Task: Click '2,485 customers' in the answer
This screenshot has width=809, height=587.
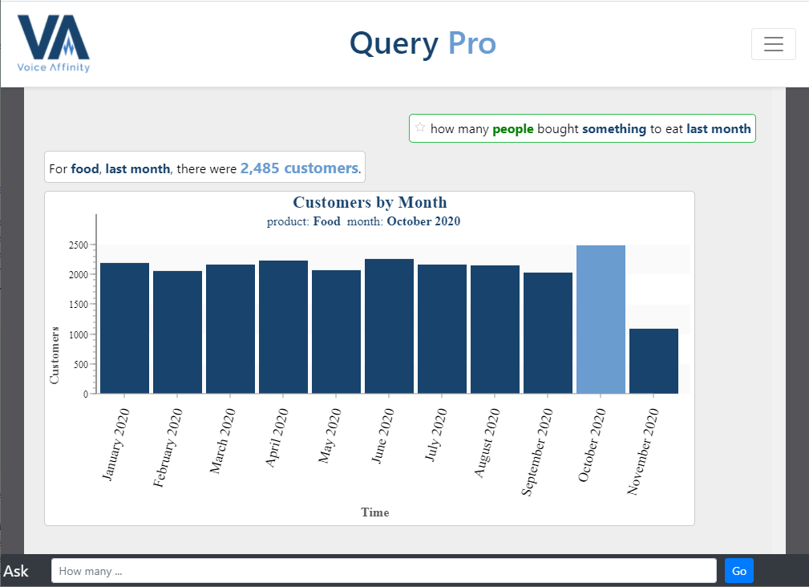Action: click(299, 168)
